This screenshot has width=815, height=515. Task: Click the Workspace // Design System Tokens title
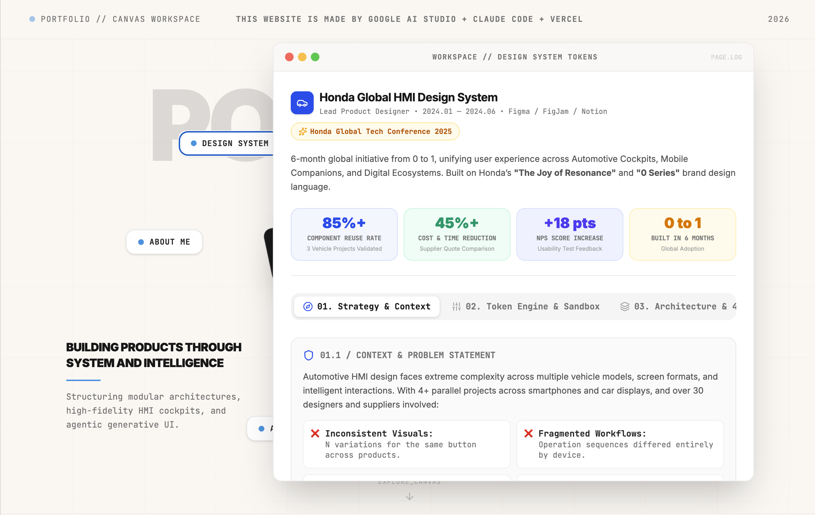click(x=515, y=57)
